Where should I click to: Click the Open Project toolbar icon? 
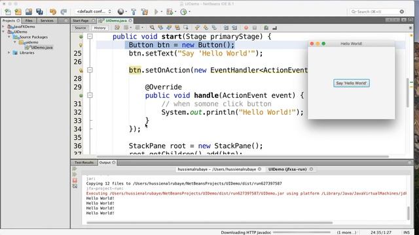click(29, 12)
